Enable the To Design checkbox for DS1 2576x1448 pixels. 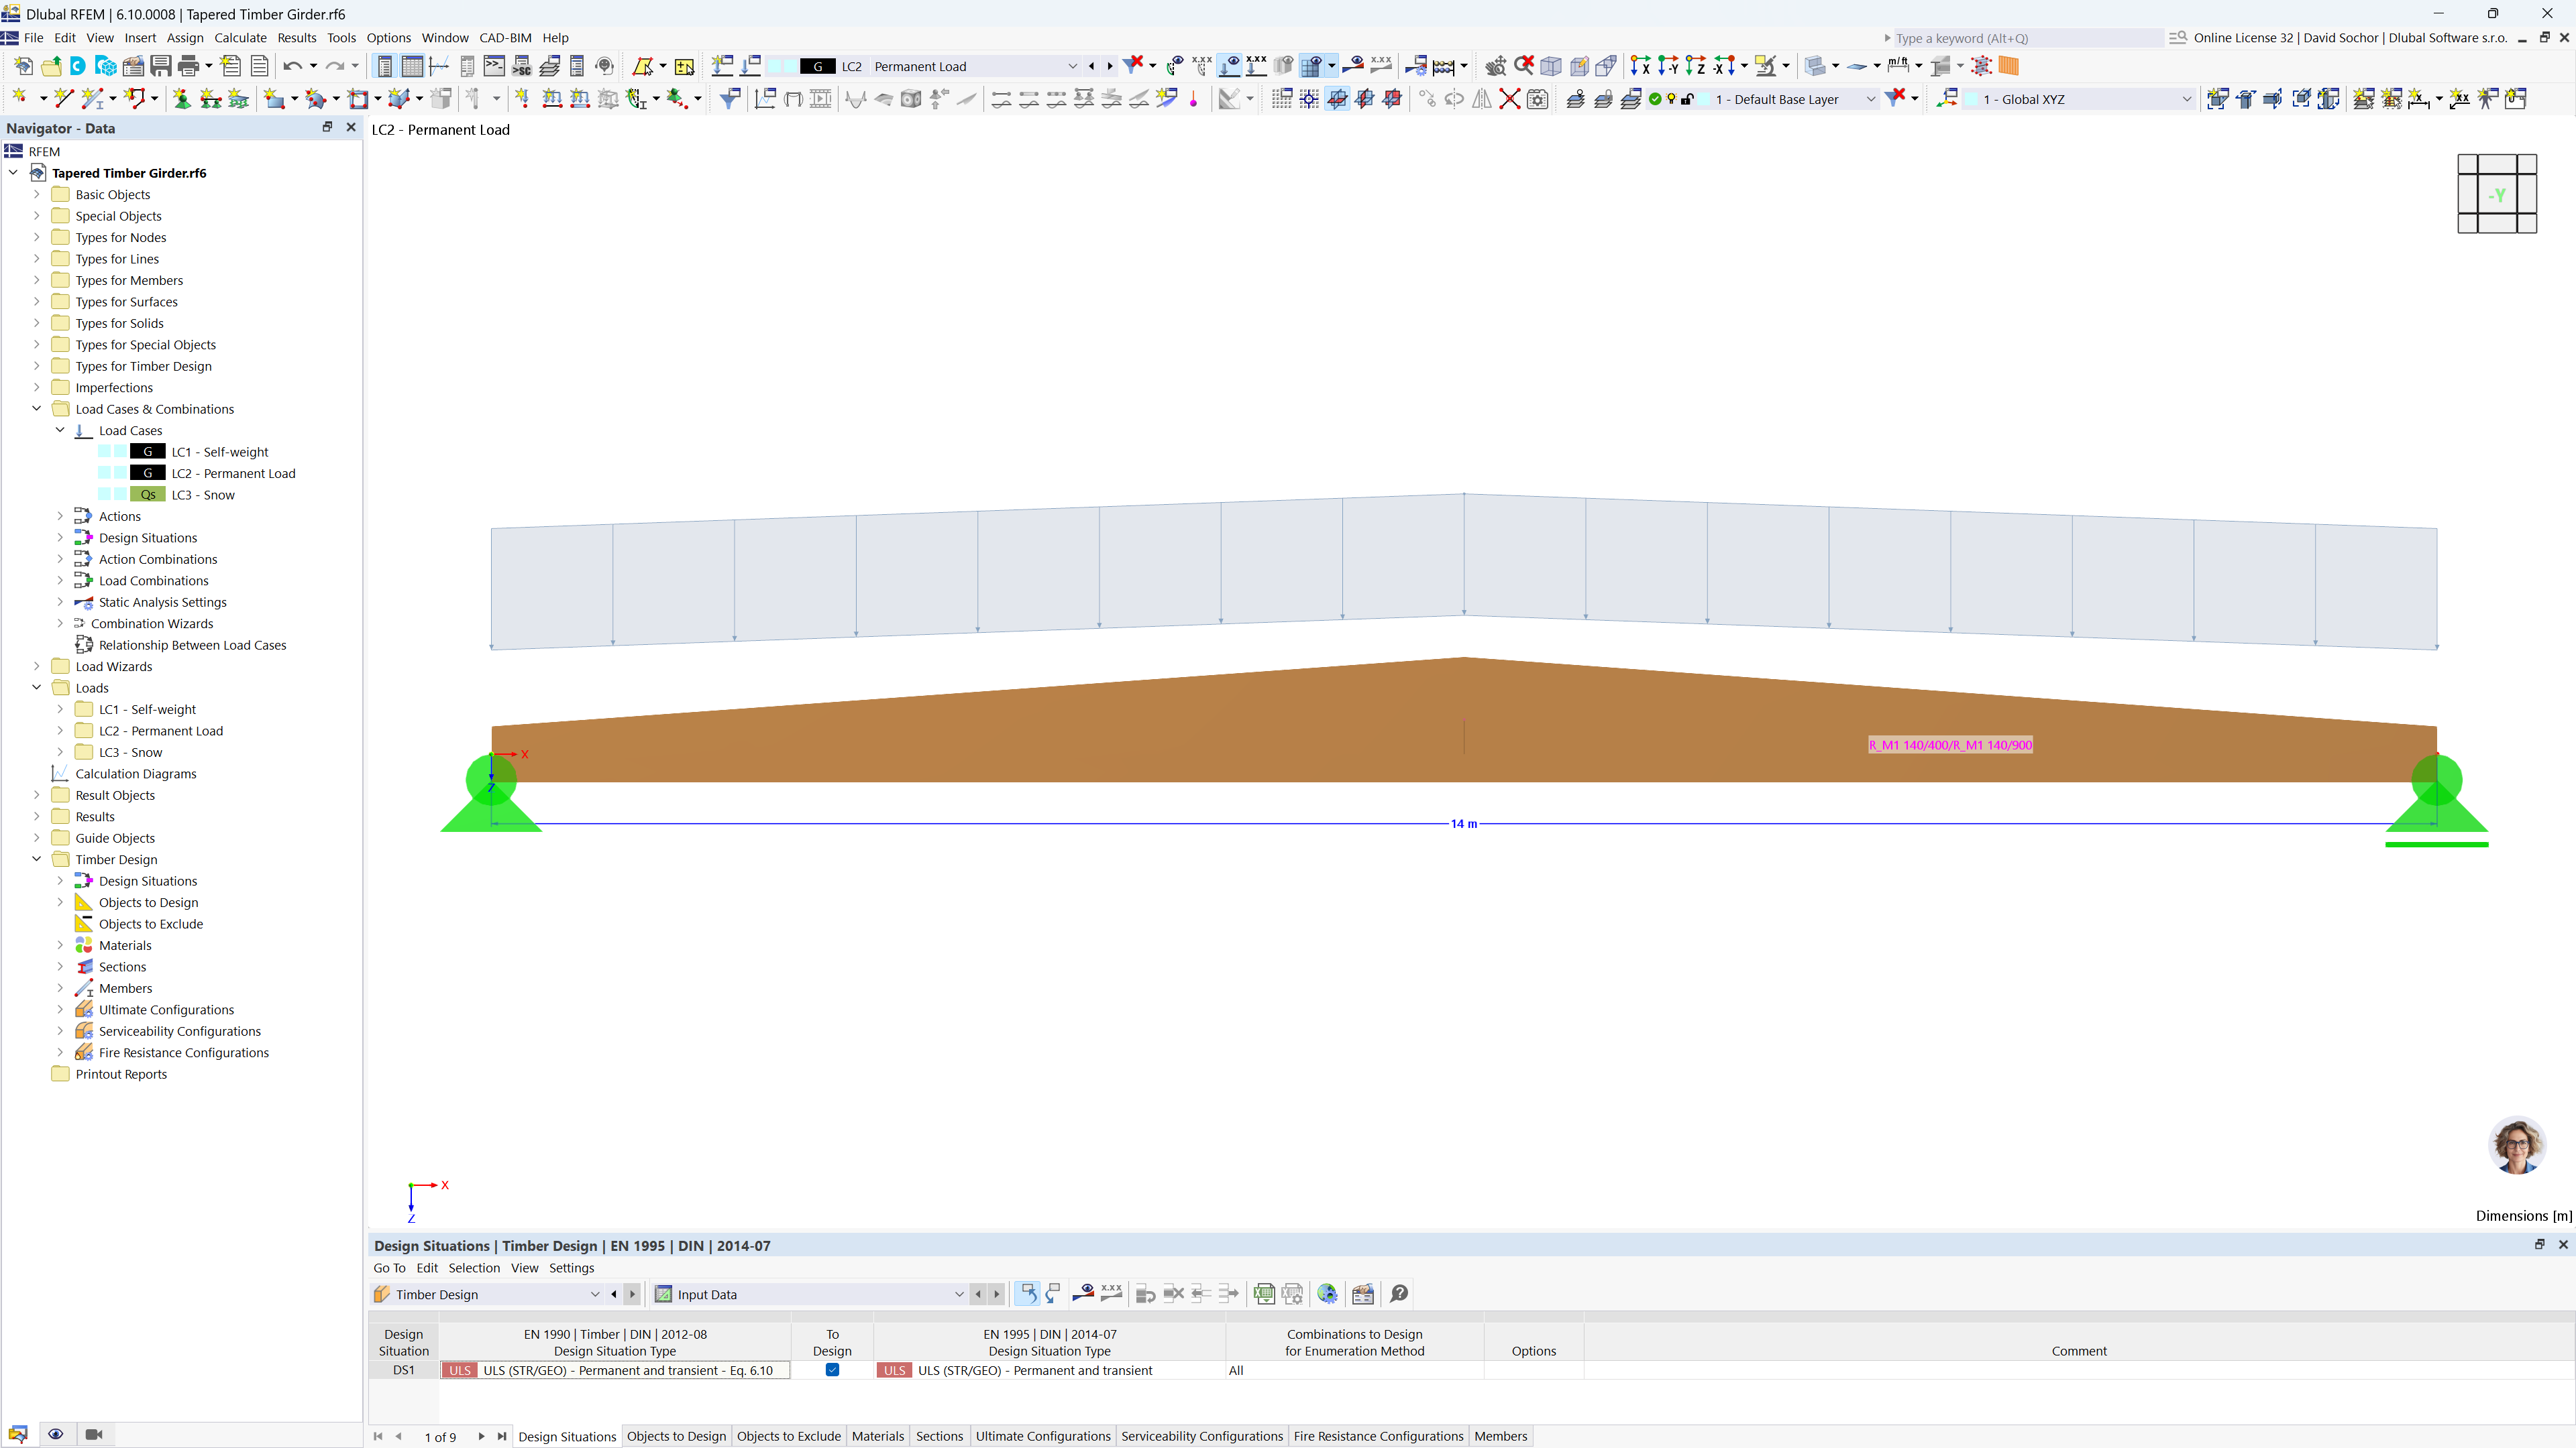click(x=833, y=1371)
